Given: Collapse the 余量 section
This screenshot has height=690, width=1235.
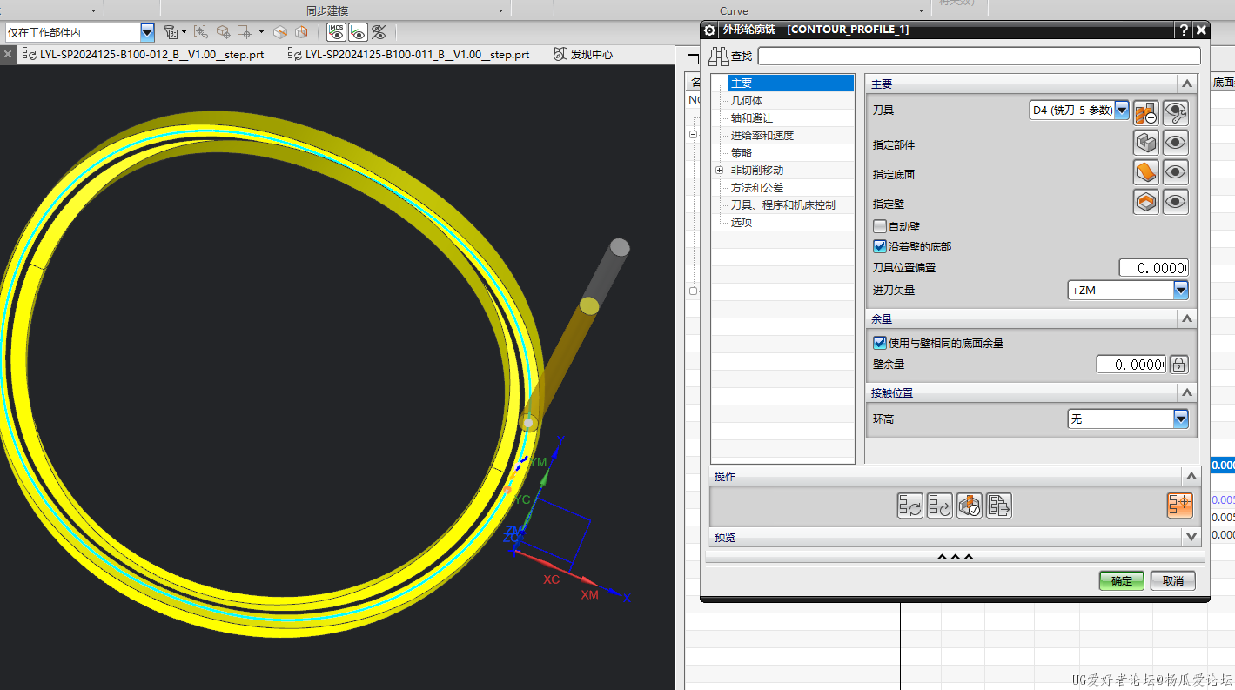Looking at the screenshot, I should pos(1188,319).
